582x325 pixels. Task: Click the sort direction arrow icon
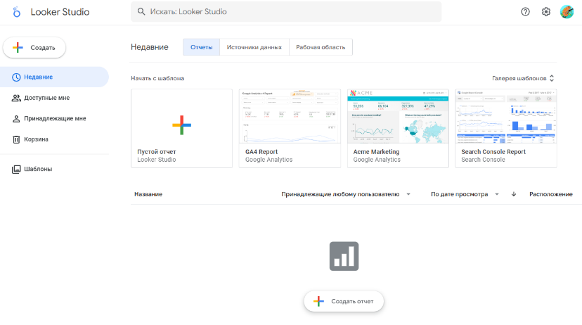[x=514, y=194]
